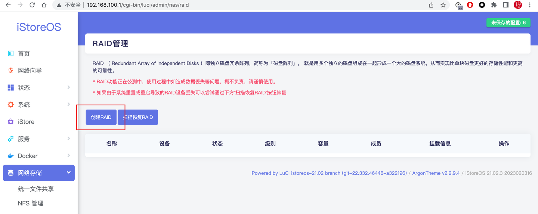This screenshot has width=538, height=214.
Task: Click the 服务 gears icon
Action: 11,139
